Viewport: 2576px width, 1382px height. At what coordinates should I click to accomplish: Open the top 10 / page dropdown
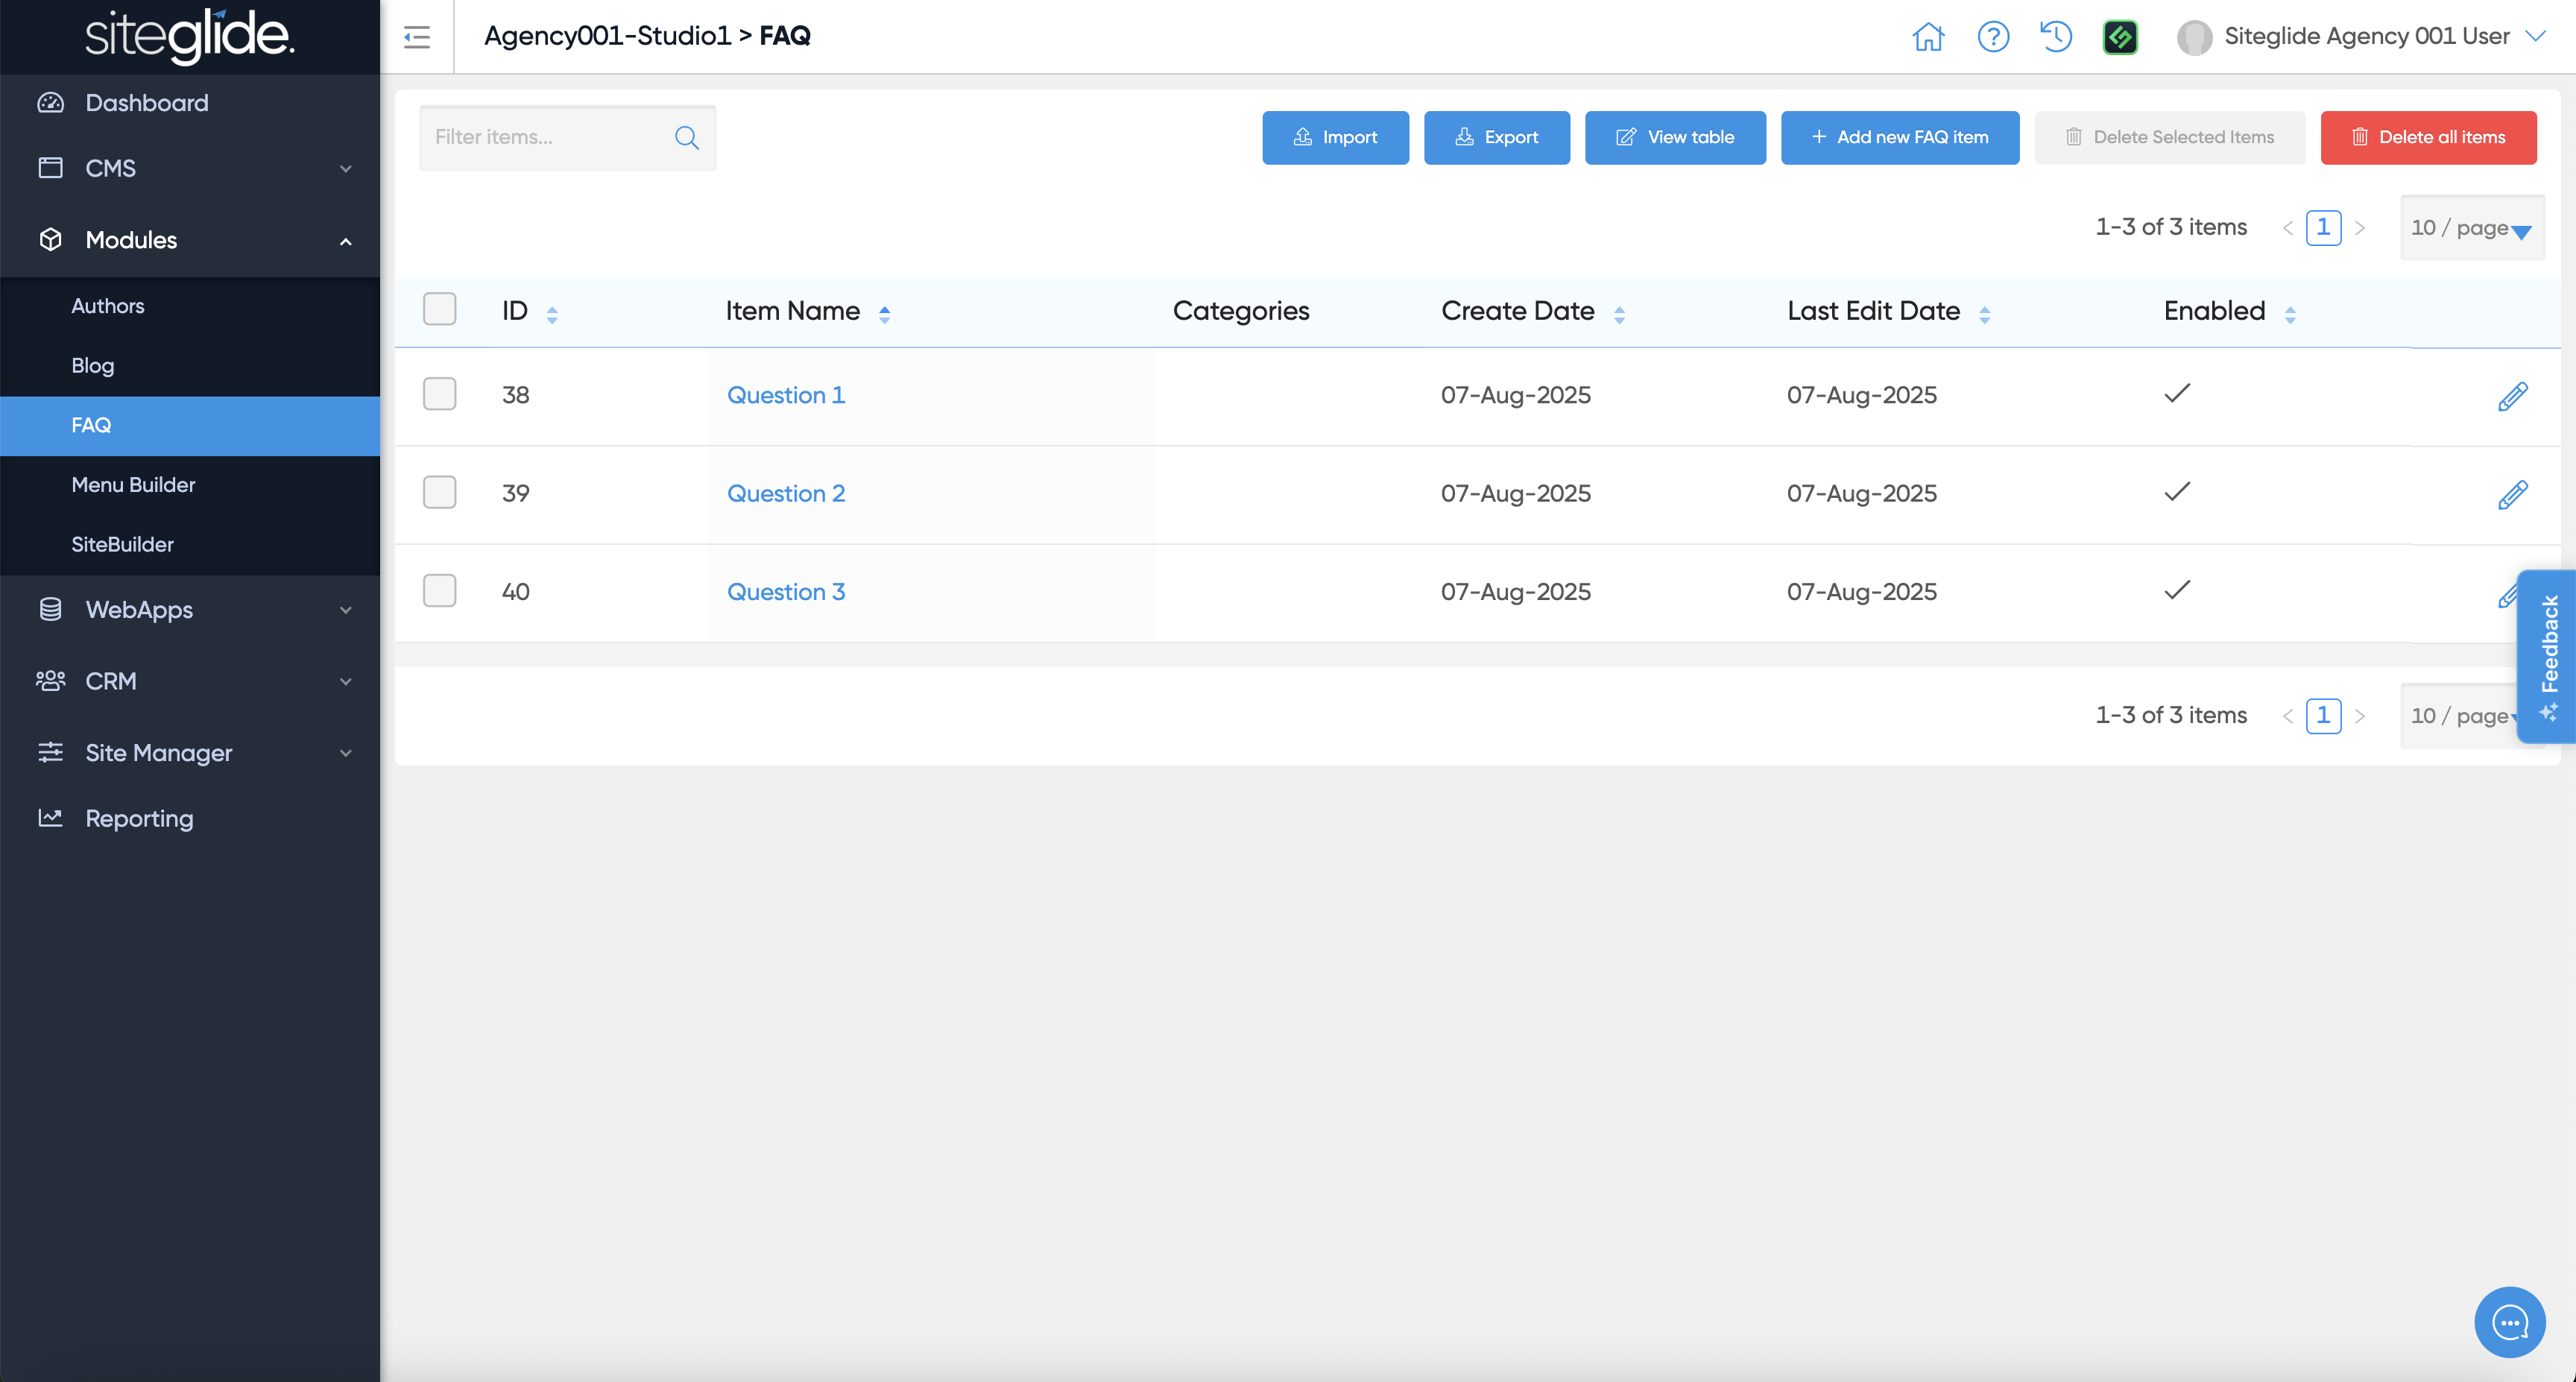[2471, 228]
